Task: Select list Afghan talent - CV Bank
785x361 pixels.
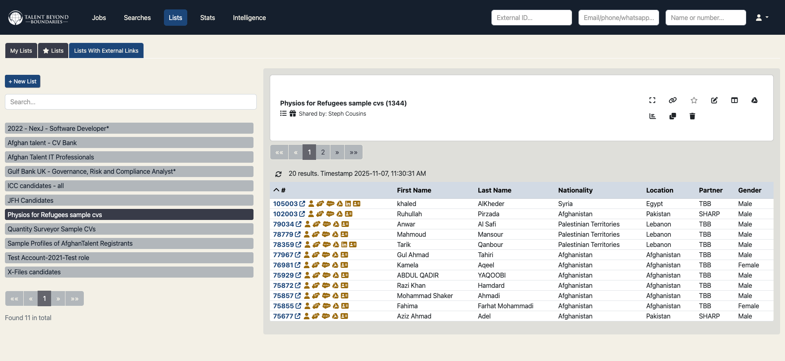Action: 129,143
